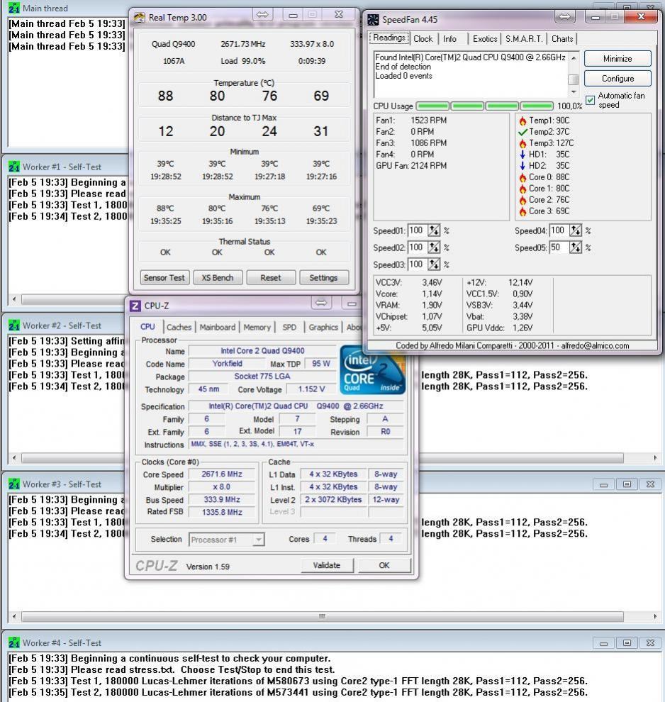Adjust the Speed03 percentage stepper

tap(434, 264)
